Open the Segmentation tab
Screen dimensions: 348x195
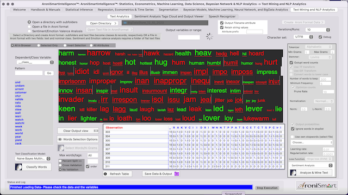point(169,10)
